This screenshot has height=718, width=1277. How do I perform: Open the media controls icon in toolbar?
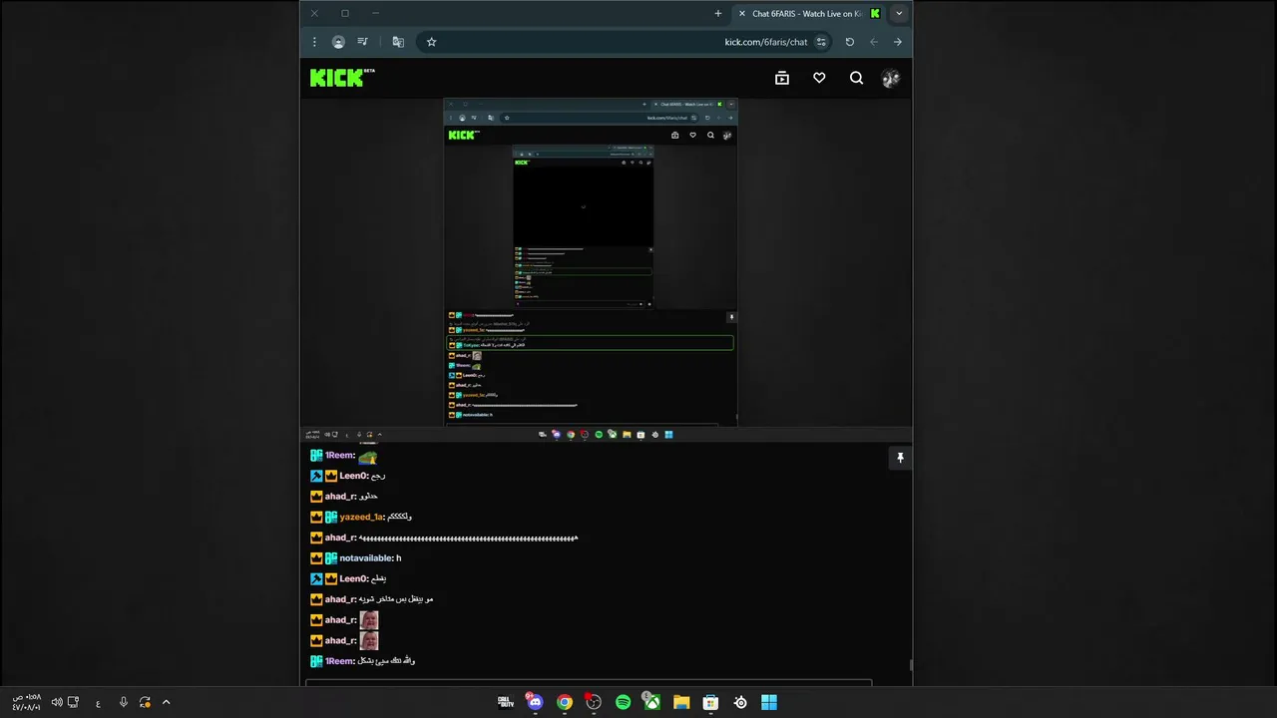click(x=362, y=42)
